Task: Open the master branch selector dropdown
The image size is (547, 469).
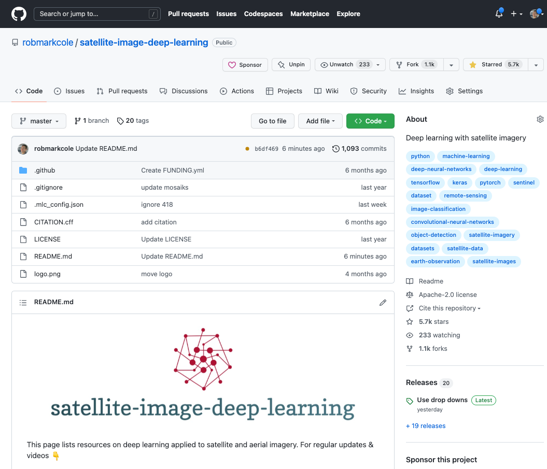Action: point(38,121)
